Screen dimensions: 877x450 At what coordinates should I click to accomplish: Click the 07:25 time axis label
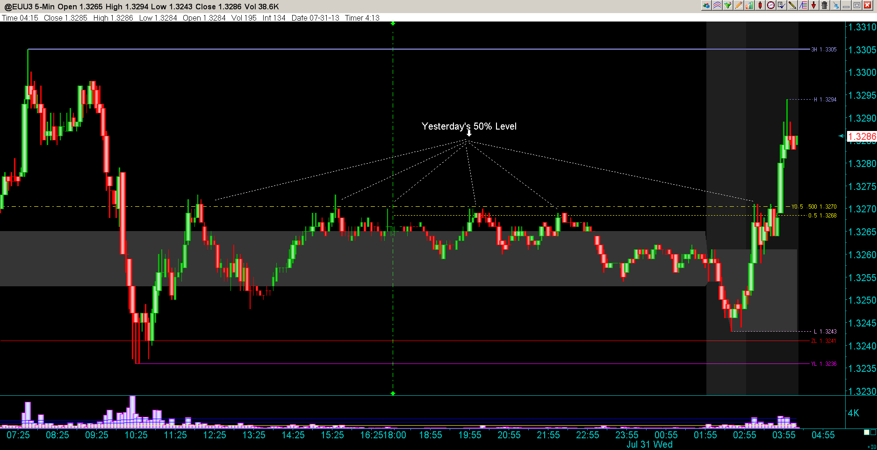[18, 435]
